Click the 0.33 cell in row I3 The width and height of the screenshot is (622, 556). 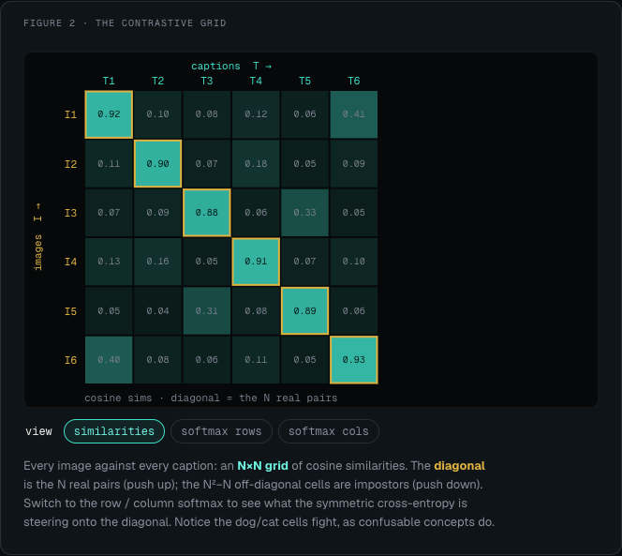(x=304, y=213)
